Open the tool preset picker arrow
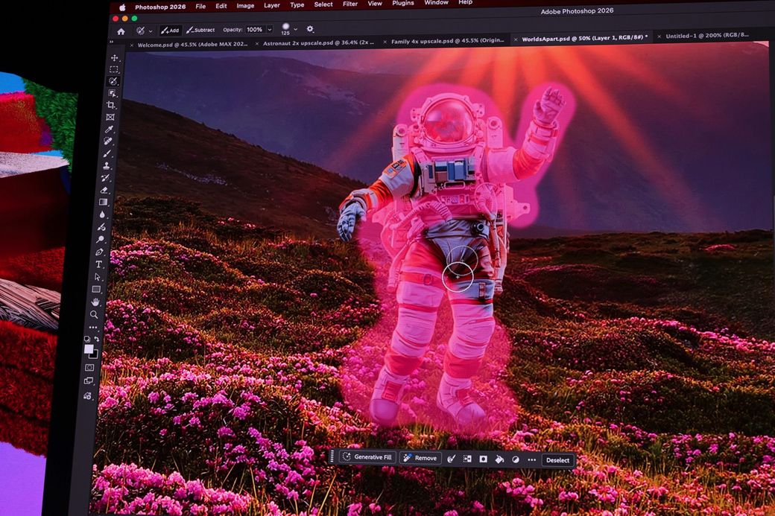The height and width of the screenshot is (516, 775). coord(151,31)
